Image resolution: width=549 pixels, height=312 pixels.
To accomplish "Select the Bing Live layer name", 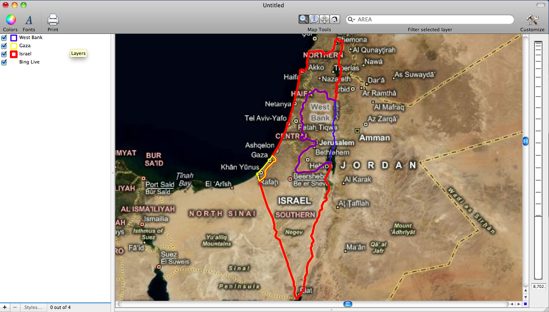I will 29,62.
